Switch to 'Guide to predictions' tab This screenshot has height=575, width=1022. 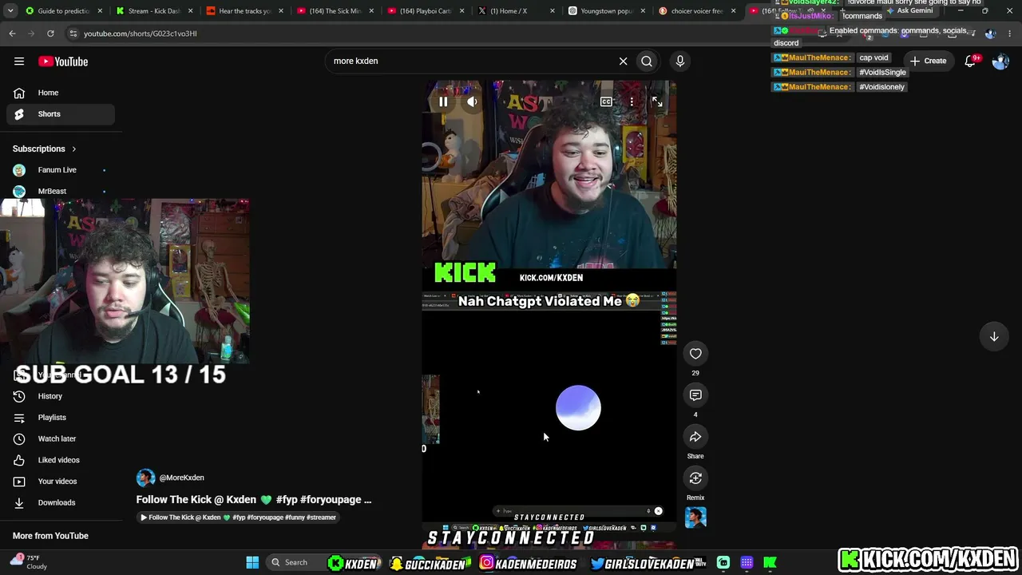pos(62,11)
